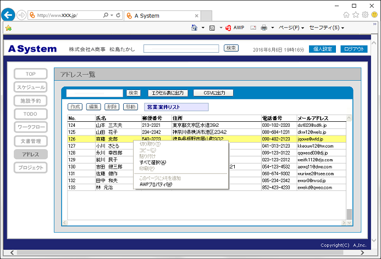Open ワークフロー in sidebar
Screen dimensions: 381x259
coord(31,127)
